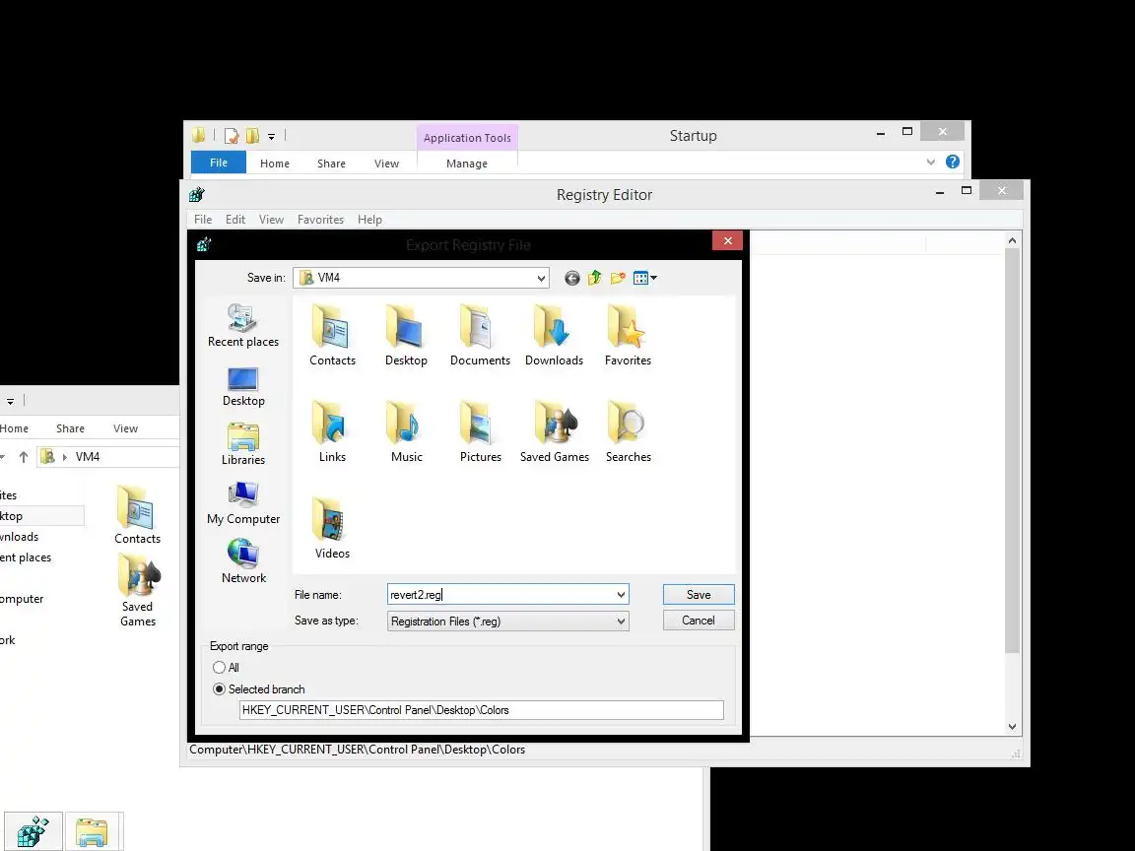Click the scroll-up arrow in Registry Editor pane
This screenshot has height=851, width=1135.
(1012, 240)
